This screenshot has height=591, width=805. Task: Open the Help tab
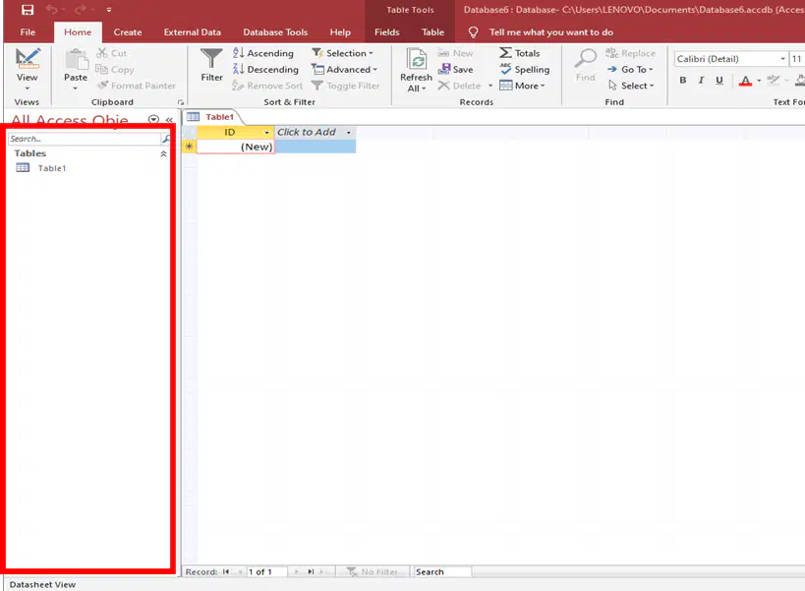click(x=340, y=31)
